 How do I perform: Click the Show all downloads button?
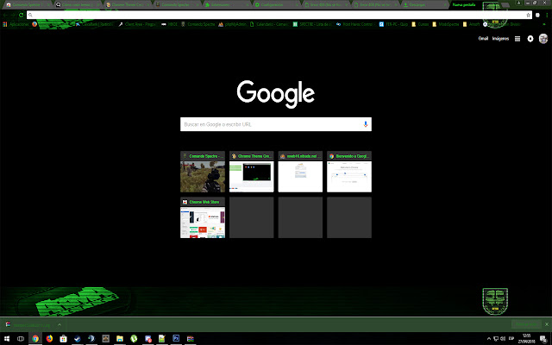(x=526, y=324)
